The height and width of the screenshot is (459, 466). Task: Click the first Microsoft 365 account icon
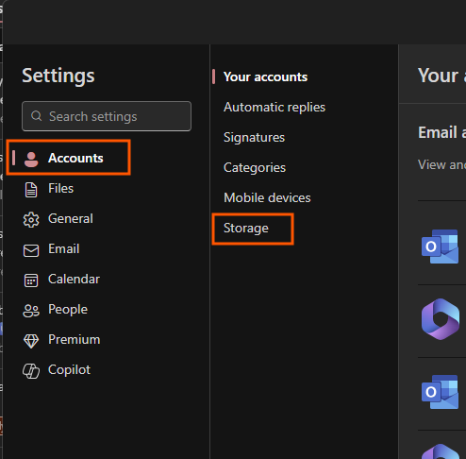point(441,319)
